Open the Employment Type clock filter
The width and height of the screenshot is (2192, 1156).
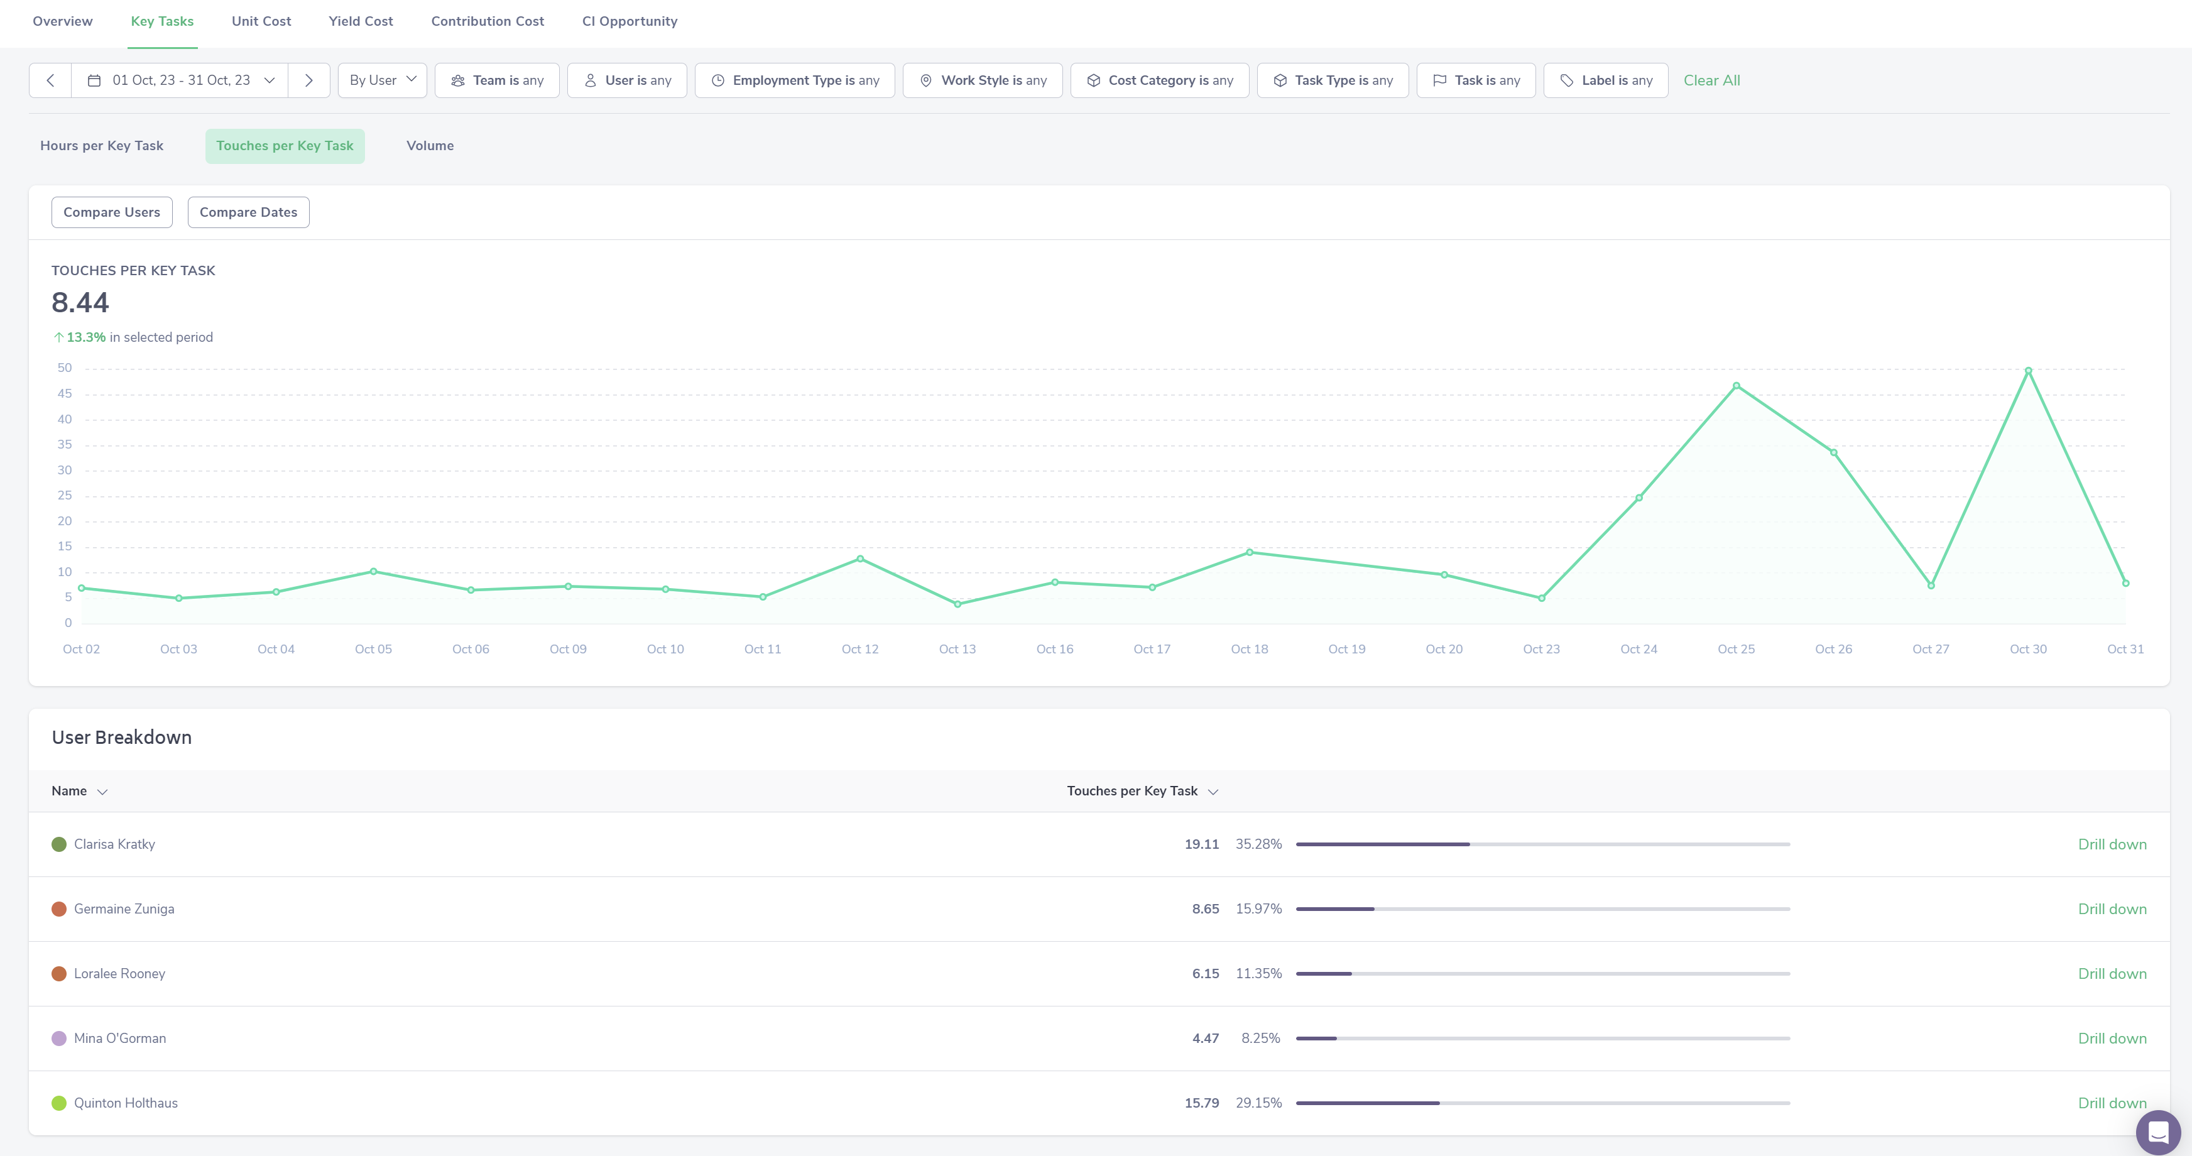click(x=794, y=80)
